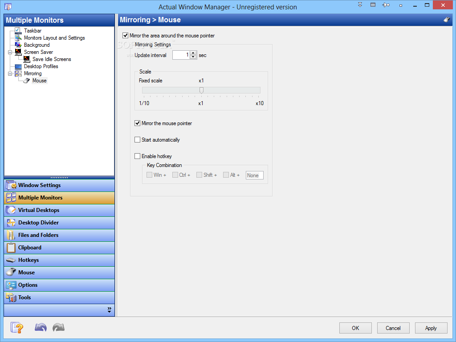Tick the Win + modifier checkbox
Screen dimensions: 456x342
149,175
